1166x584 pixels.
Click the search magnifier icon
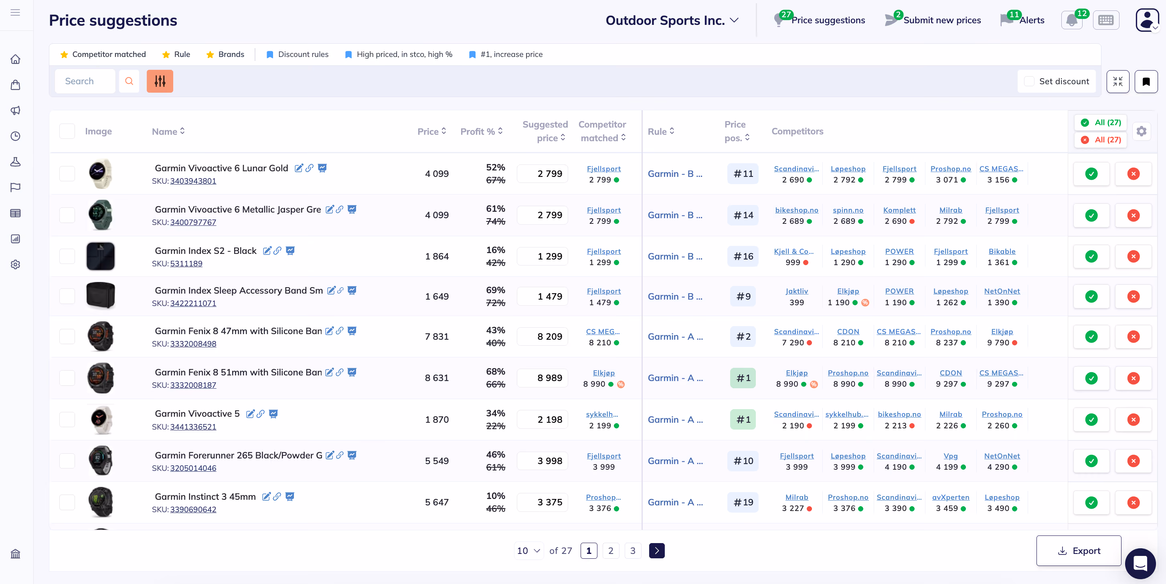(x=129, y=81)
